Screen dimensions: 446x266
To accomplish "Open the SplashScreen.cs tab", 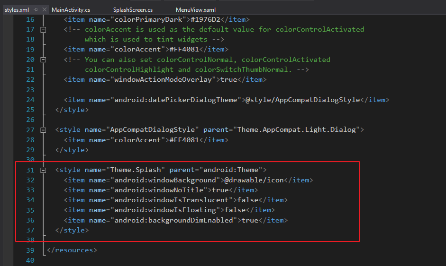I will click(x=133, y=10).
